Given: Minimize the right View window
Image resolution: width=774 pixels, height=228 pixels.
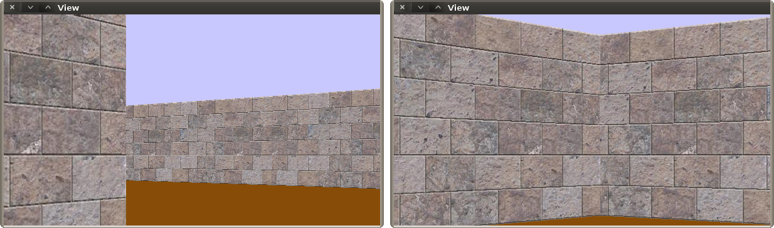Looking at the screenshot, I should coord(420,8).
